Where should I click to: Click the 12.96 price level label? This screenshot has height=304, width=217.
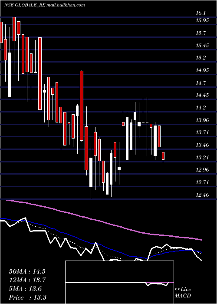202,170
